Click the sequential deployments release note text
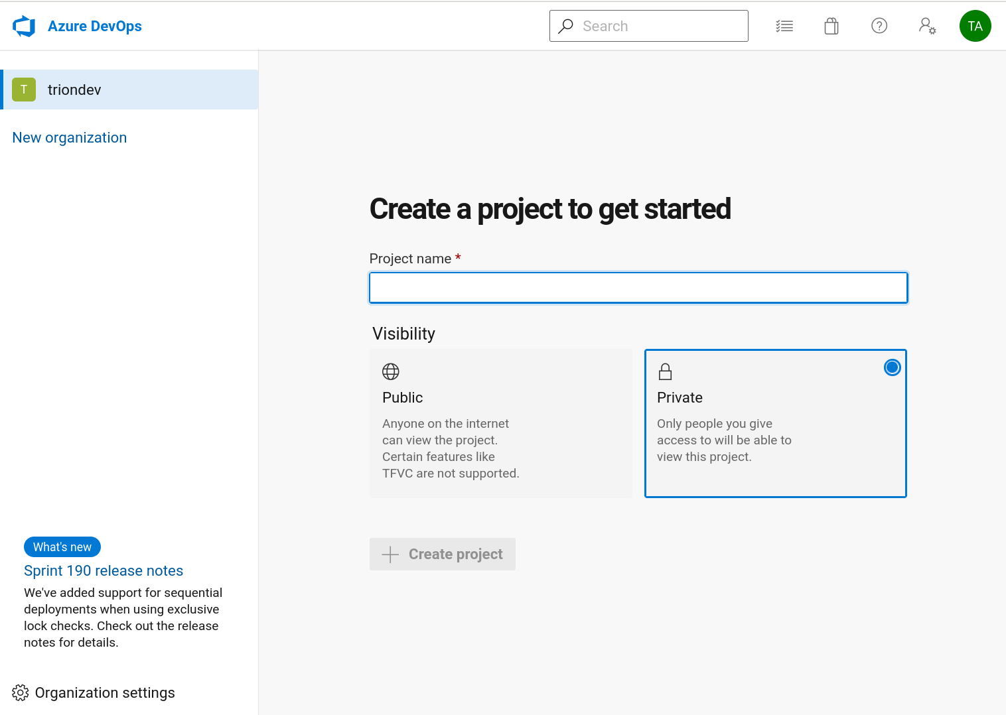Image resolution: width=1006 pixels, height=715 pixels. 123,617
